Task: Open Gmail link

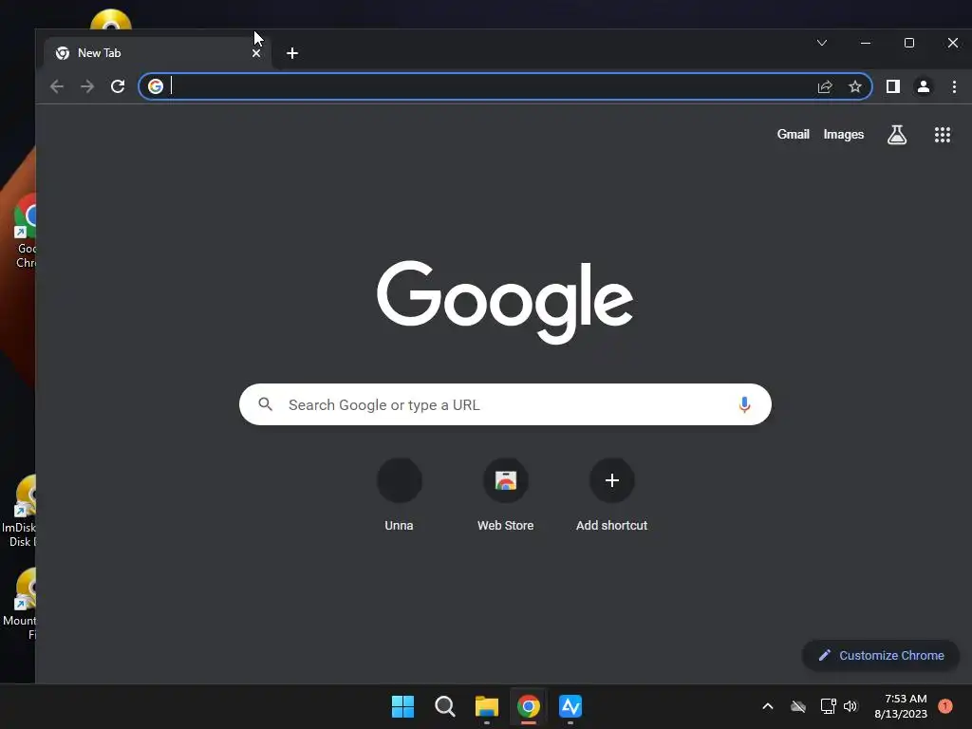Action: (x=793, y=135)
